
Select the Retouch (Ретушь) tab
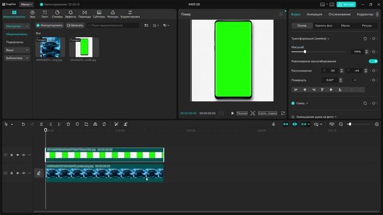[x=367, y=26]
